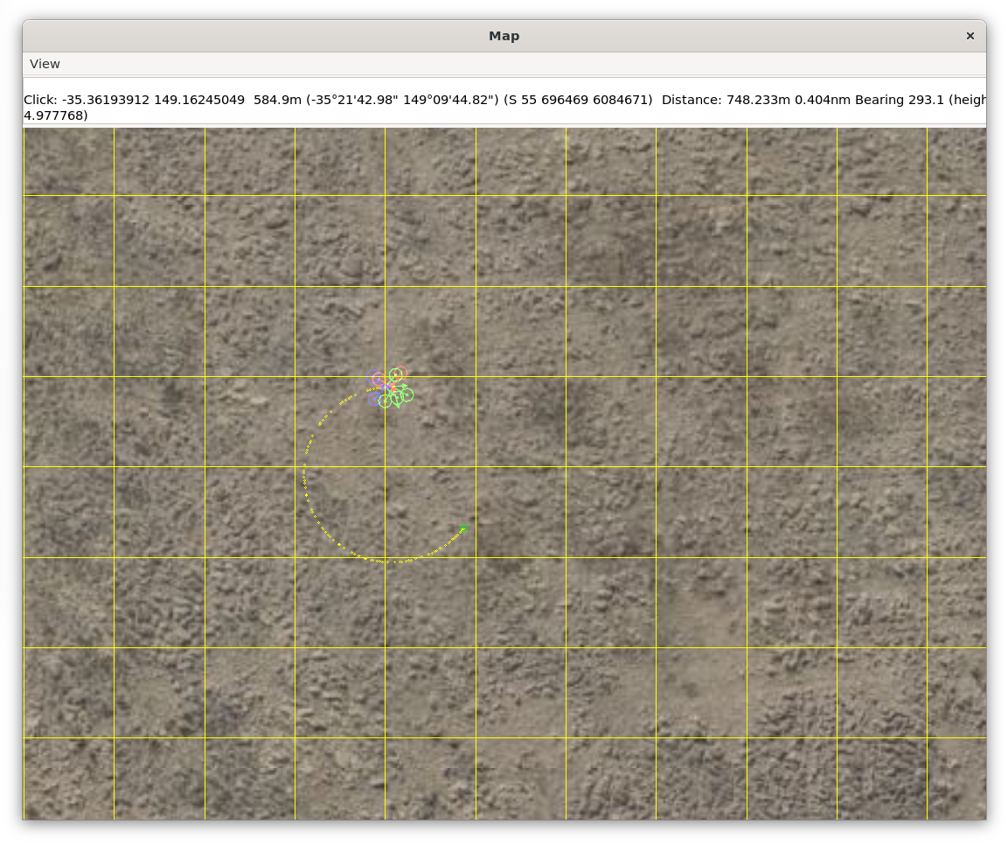The image size is (1008, 845).
Task: Click the green heading arrow pointing downward
Action: point(398,404)
